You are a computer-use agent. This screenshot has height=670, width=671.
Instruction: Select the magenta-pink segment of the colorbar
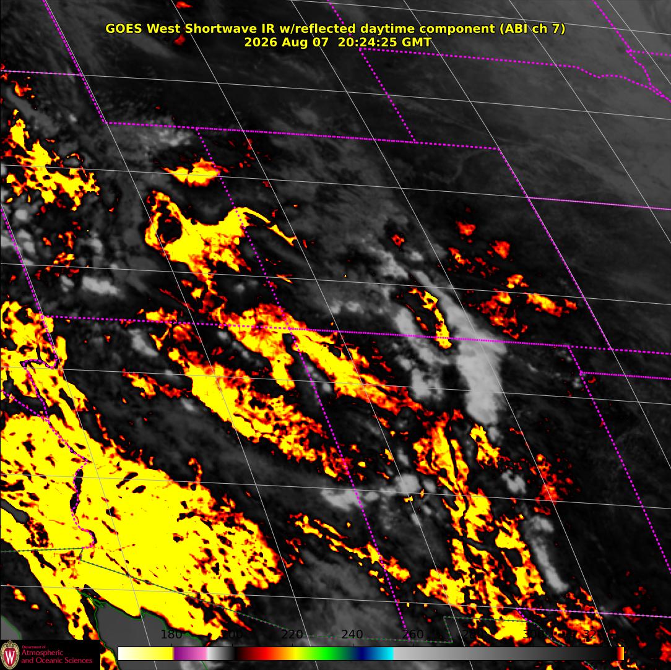click(x=191, y=653)
